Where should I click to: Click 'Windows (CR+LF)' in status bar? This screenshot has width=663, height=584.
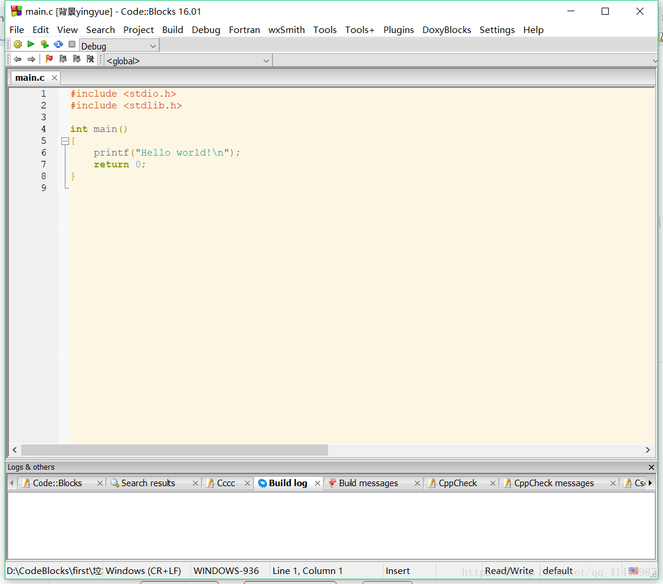[x=143, y=571]
